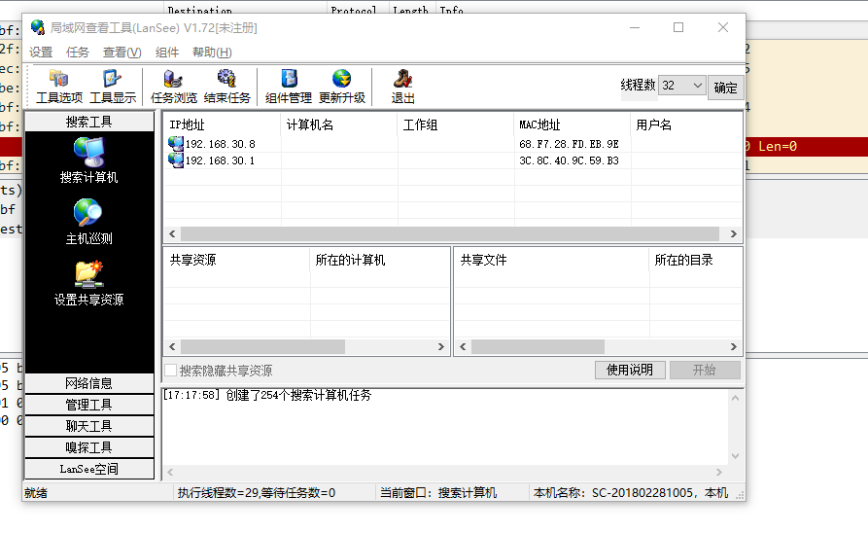This screenshot has width=868, height=533.
Task: Click 共享文件 column header
Action: pyautogui.click(x=552, y=260)
